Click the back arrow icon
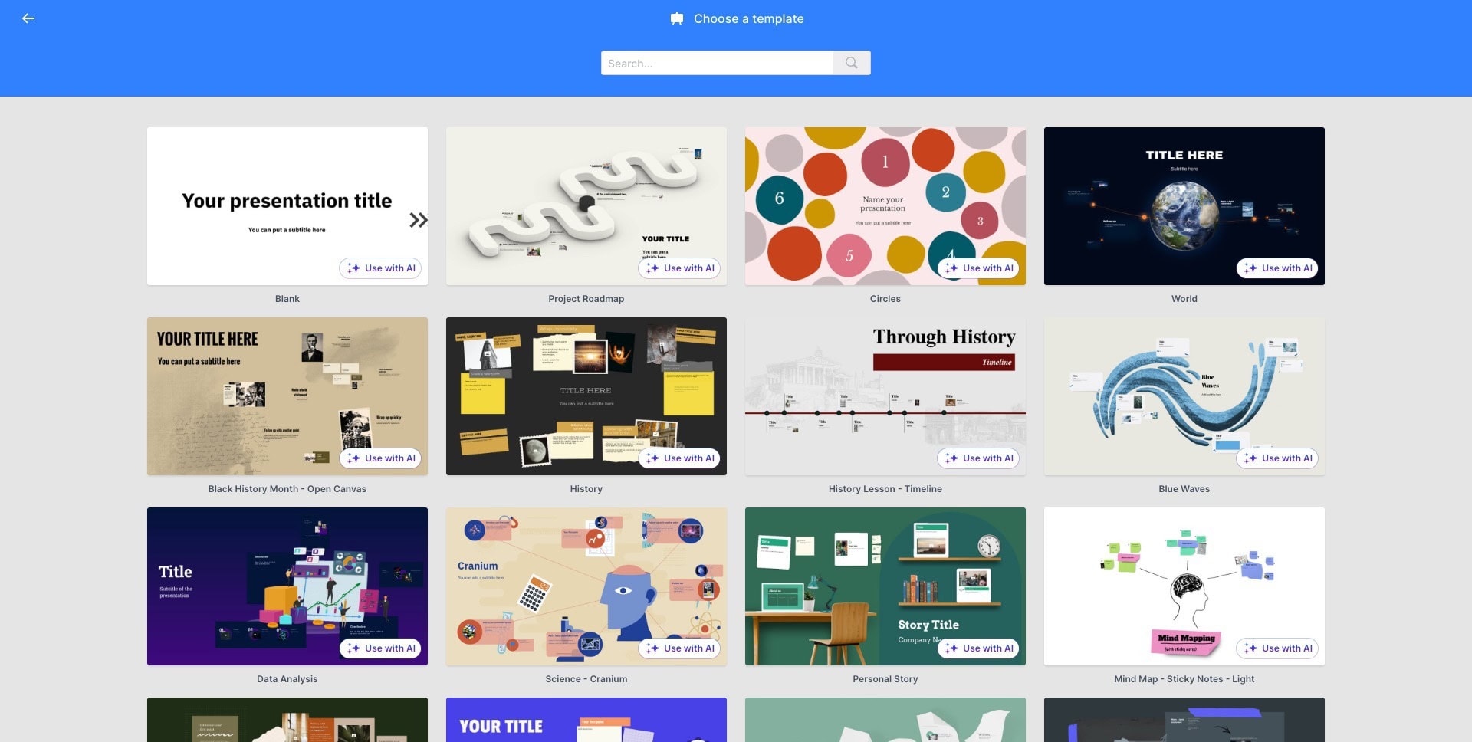Image resolution: width=1472 pixels, height=742 pixels. point(28,18)
